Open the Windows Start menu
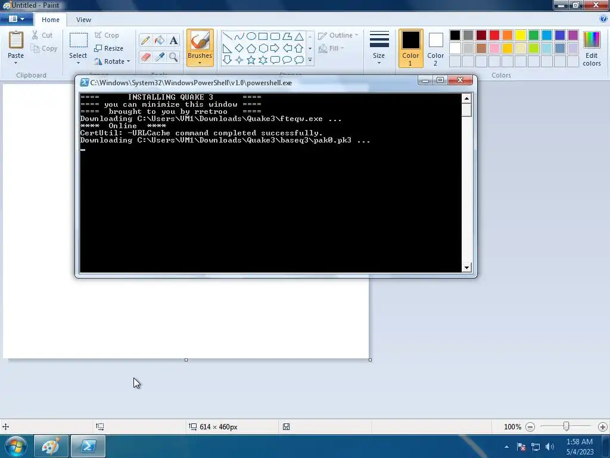610x458 pixels. (16, 446)
